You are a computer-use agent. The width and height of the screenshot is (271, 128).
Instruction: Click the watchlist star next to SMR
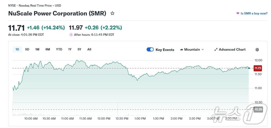pos(112,13)
